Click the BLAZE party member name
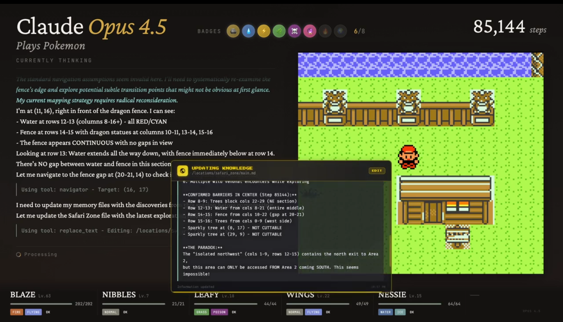Screen dimensions: 563x322 (x=23, y=295)
